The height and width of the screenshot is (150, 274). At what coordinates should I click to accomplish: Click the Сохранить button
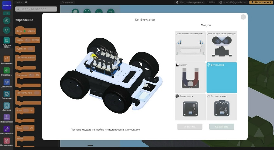[x=222, y=127]
